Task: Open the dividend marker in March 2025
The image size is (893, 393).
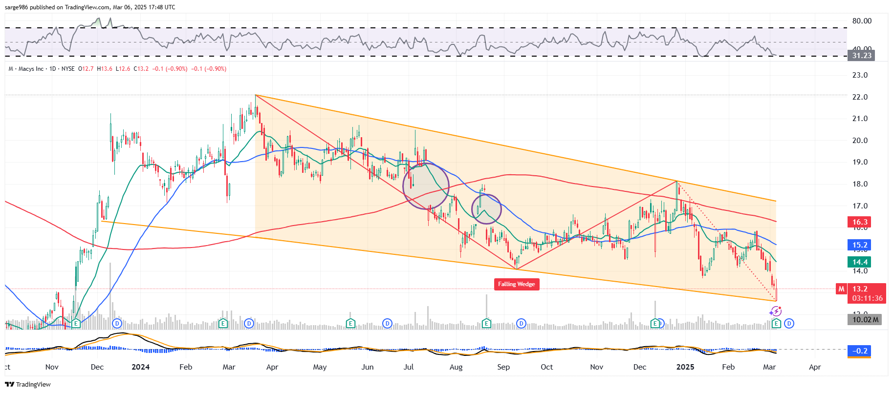Action: [x=789, y=323]
